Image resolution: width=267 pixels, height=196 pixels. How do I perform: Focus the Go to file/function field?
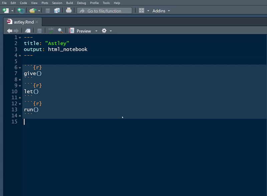104,11
